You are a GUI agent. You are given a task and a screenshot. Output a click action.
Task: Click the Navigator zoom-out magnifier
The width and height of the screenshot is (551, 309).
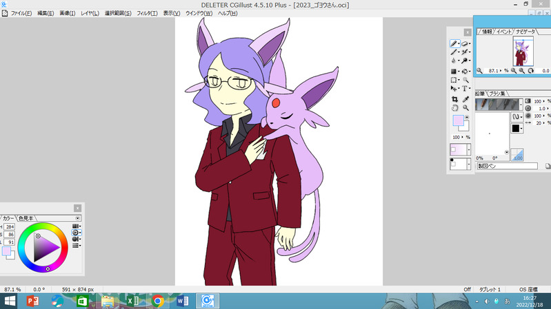point(514,70)
